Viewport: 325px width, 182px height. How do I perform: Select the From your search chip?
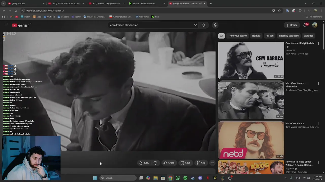237,36
